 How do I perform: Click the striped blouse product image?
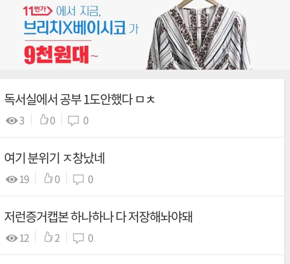click(199, 35)
